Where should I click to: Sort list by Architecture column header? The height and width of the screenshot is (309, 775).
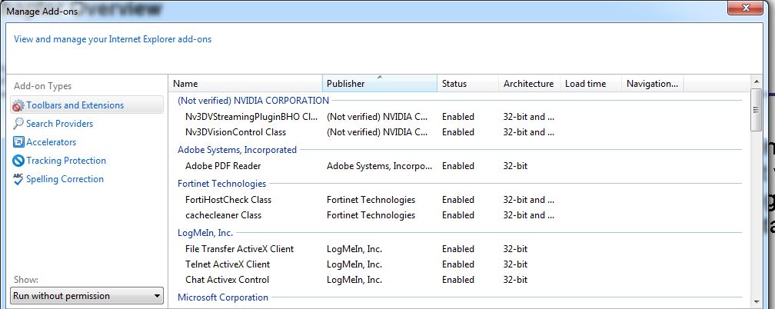[529, 84]
